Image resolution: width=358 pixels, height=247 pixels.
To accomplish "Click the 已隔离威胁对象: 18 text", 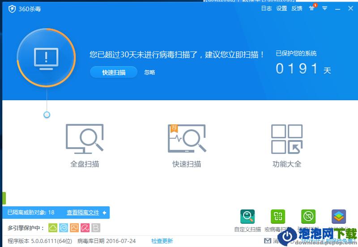I will coord(31,213).
